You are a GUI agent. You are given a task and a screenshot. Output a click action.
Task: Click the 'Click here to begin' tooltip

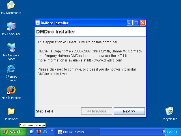pos(33,125)
